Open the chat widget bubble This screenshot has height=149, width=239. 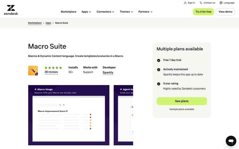231,141
